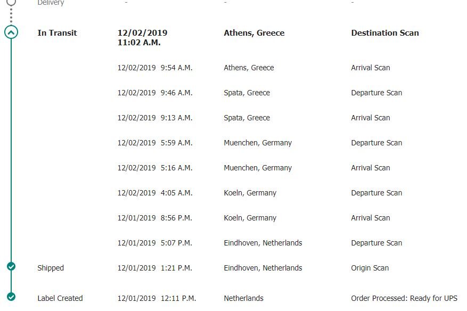Click the Shipped checkmark icon
This screenshot has height=311, width=467.
(11, 266)
